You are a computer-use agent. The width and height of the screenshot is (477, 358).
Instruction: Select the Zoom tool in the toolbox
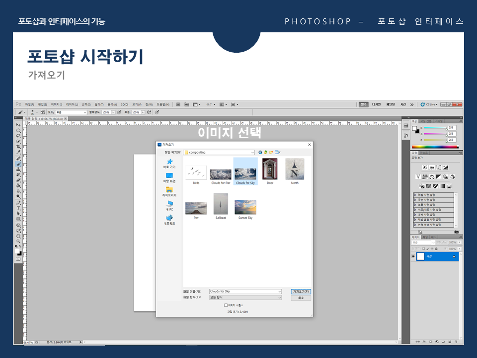click(x=18, y=242)
